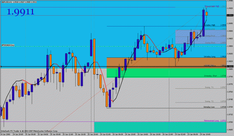
Task: Click the Swing T1 label
Action: [x=209, y=88]
